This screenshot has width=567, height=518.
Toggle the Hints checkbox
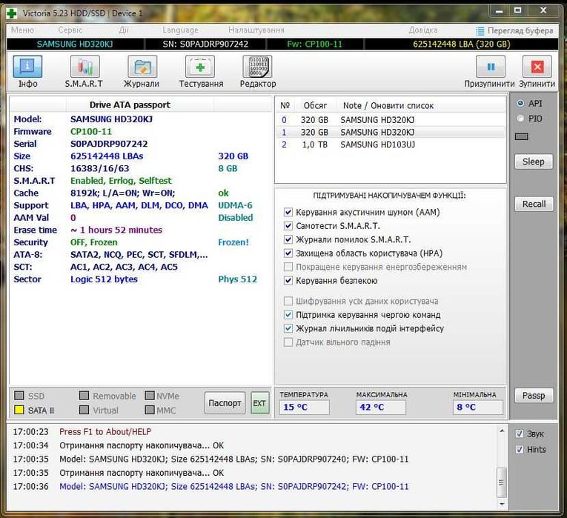(x=520, y=449)
